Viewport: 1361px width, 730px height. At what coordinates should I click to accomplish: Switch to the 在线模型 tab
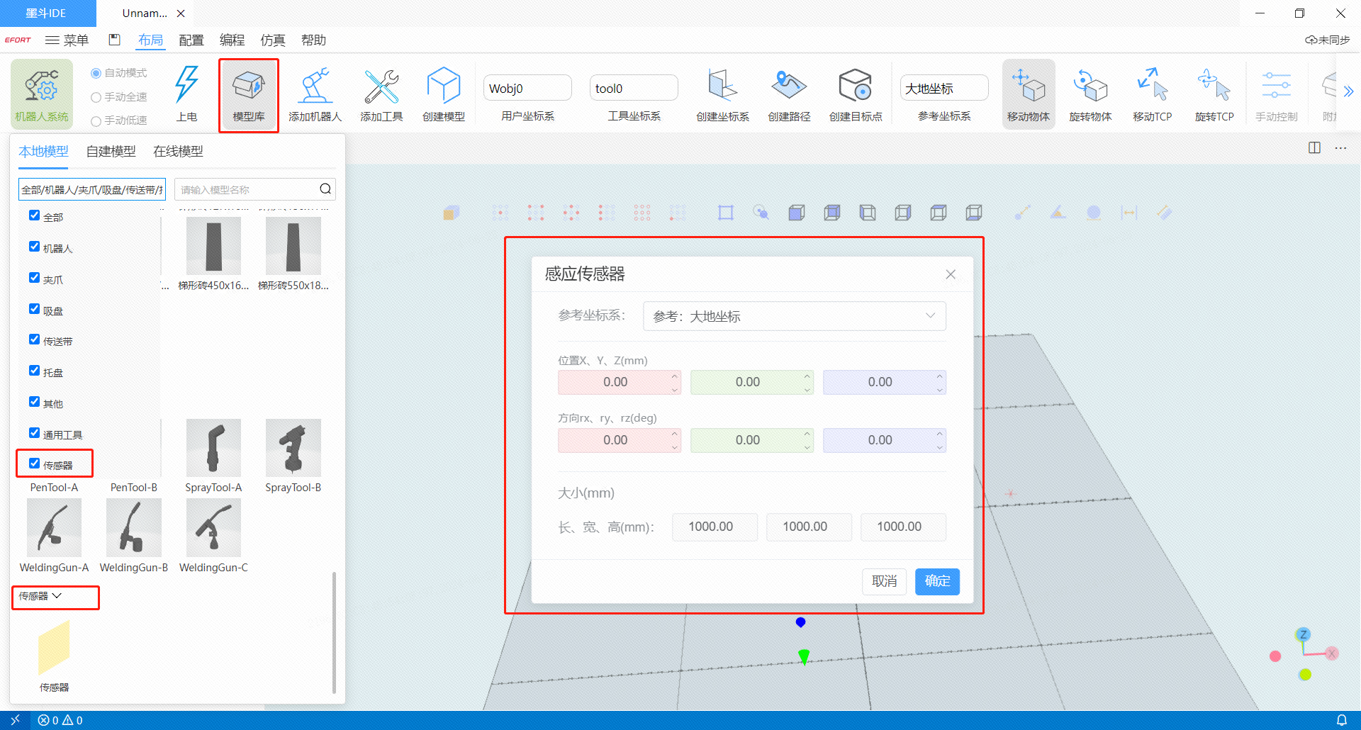[178, 151]
